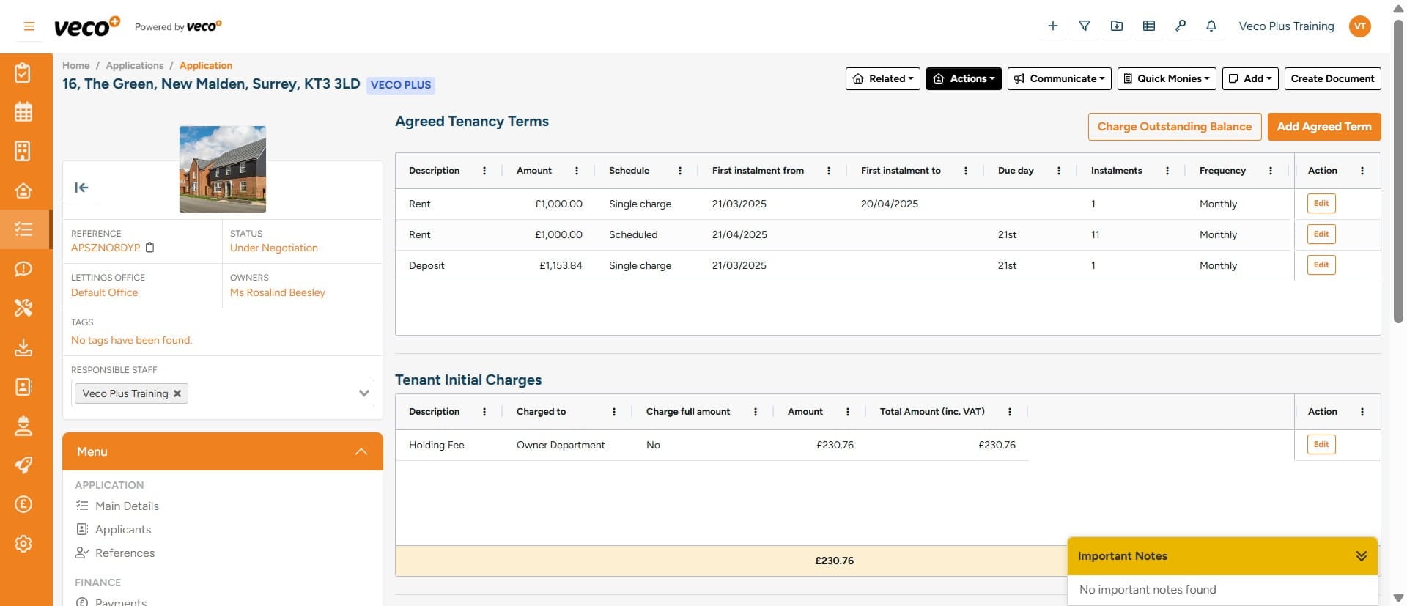Image resolution: width=1407 pixels, height=606 pixels.
Task: Click the key icon in top bar
Action: (x=1180, y=26)
